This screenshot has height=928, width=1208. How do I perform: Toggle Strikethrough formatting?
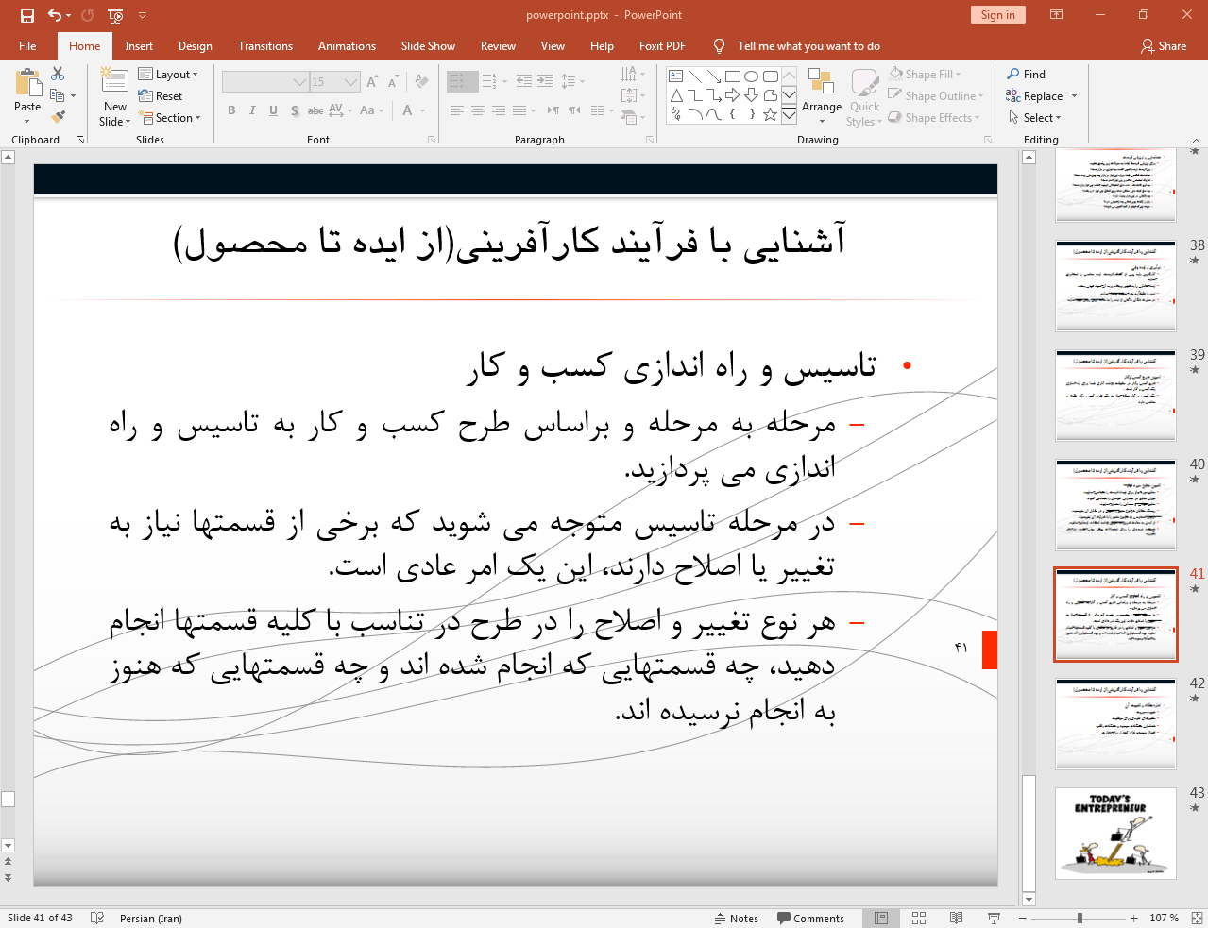coord(315,110)
